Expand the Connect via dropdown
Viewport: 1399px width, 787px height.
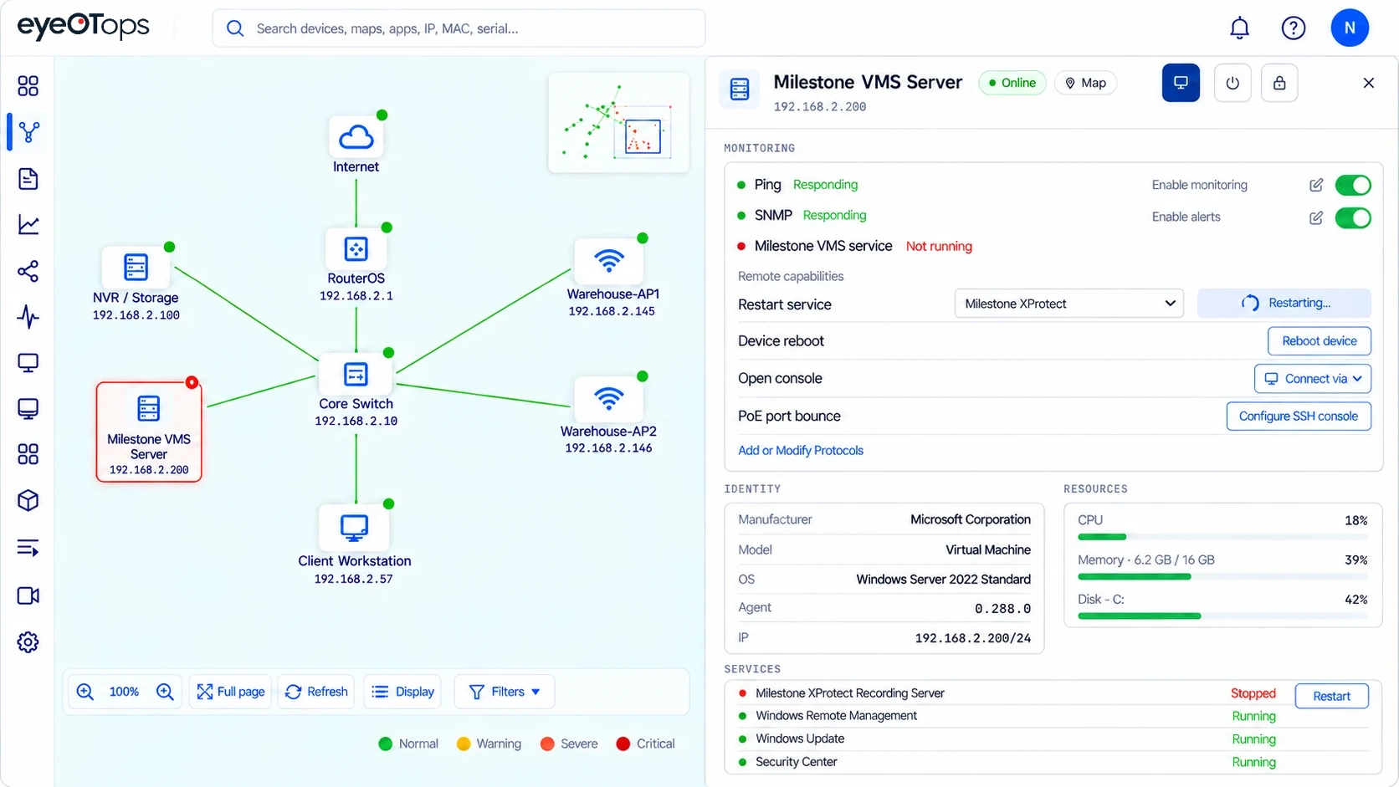click(x=1313, y=379)
